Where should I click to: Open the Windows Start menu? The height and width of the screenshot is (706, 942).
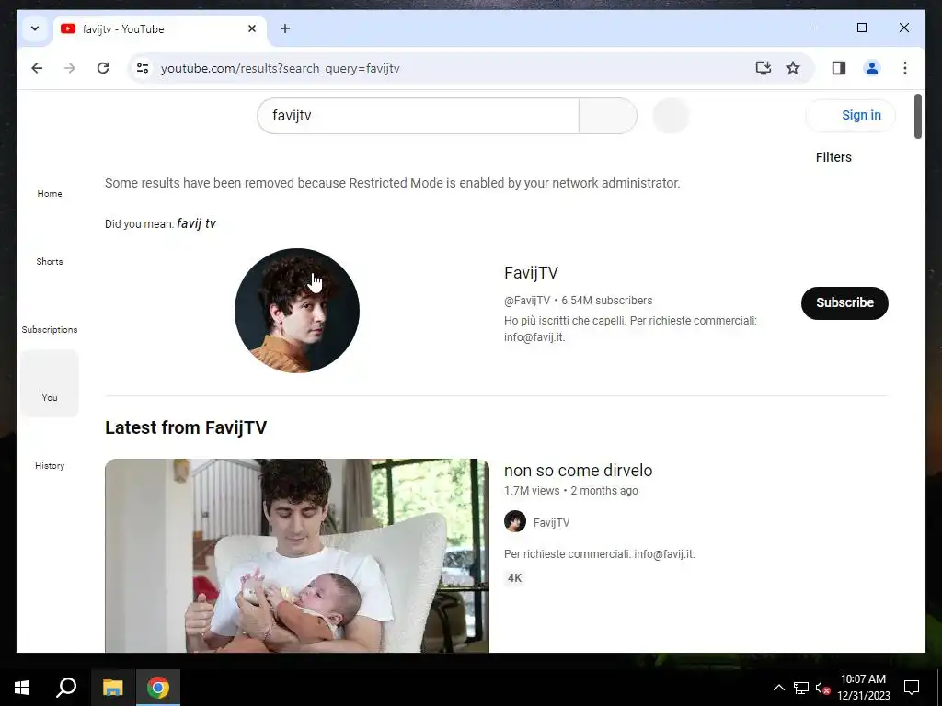coord(22,688)
